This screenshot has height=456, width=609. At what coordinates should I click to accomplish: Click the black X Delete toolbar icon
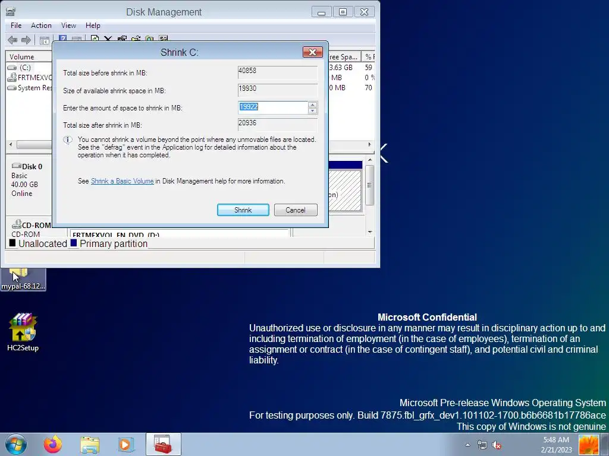[x=108, y=39]
